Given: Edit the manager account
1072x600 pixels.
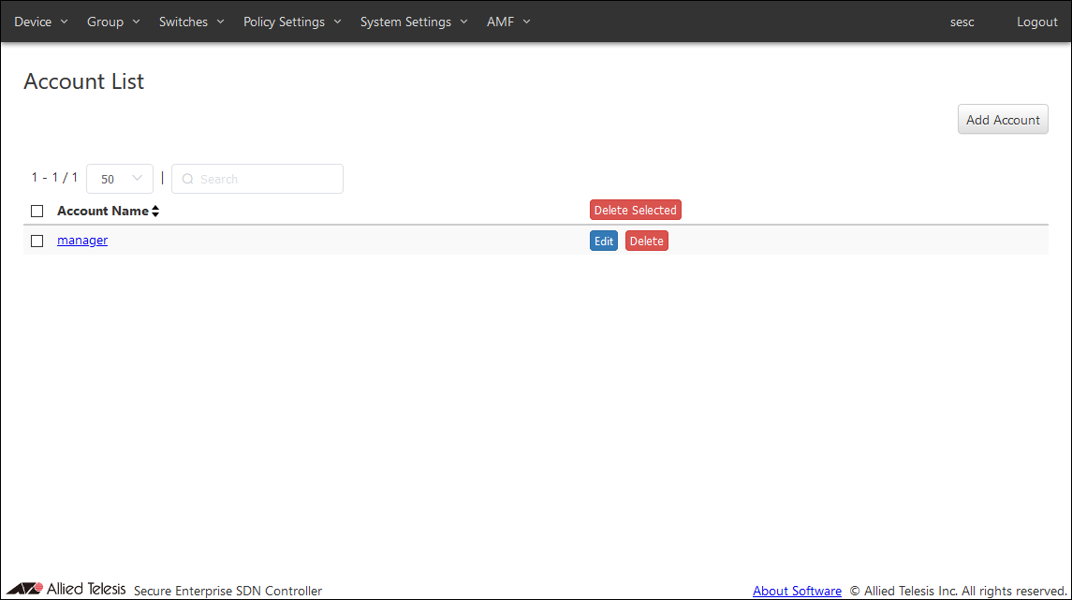Looking at the screenshot, I should [604, 241].
